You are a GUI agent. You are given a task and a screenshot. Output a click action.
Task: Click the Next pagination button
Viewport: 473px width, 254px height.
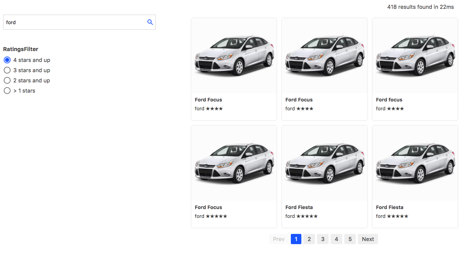tap(368, 239)
